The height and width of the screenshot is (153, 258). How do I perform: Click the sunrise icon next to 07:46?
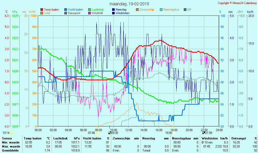pyautogui.click(x=97, y=133)
